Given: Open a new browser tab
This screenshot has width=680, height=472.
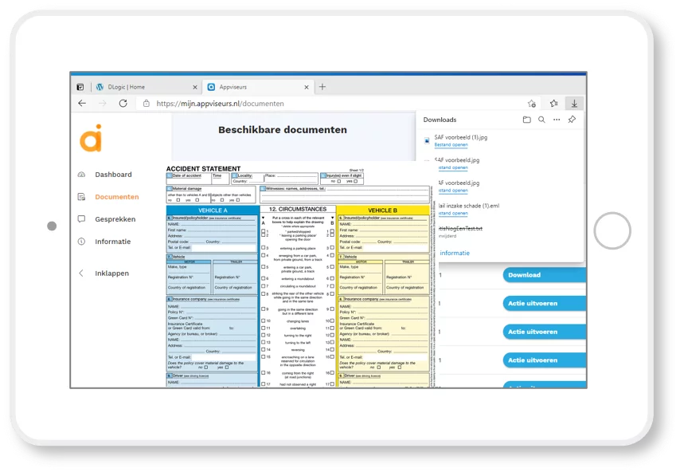Looking at the screenshot, I should [322, 87].
